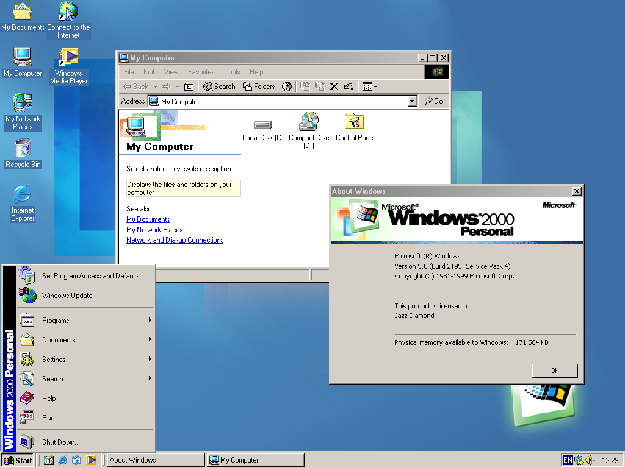Select Help in Start menu
Screen dimensions: 625x468
click(x=85, y=399)
